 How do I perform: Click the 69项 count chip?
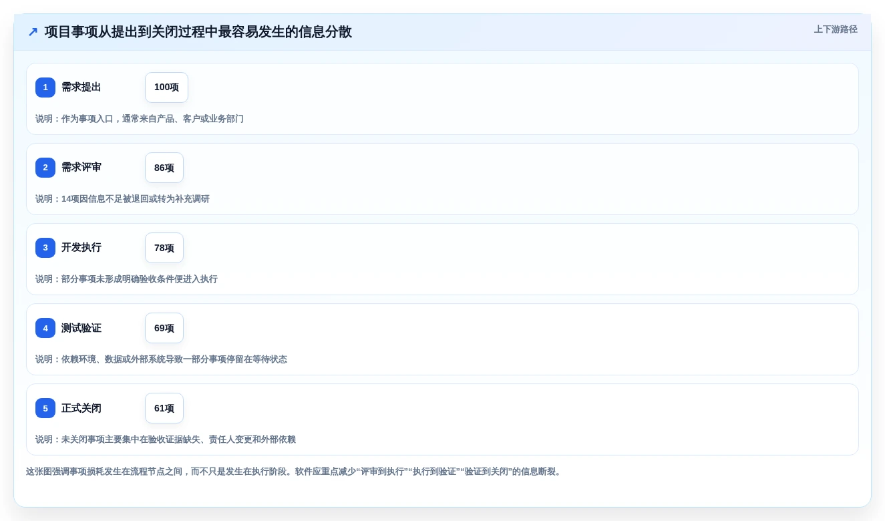pos(164,328)
